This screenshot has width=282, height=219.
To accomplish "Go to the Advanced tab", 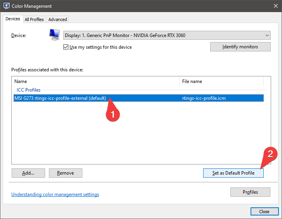I will coord(57,19).
